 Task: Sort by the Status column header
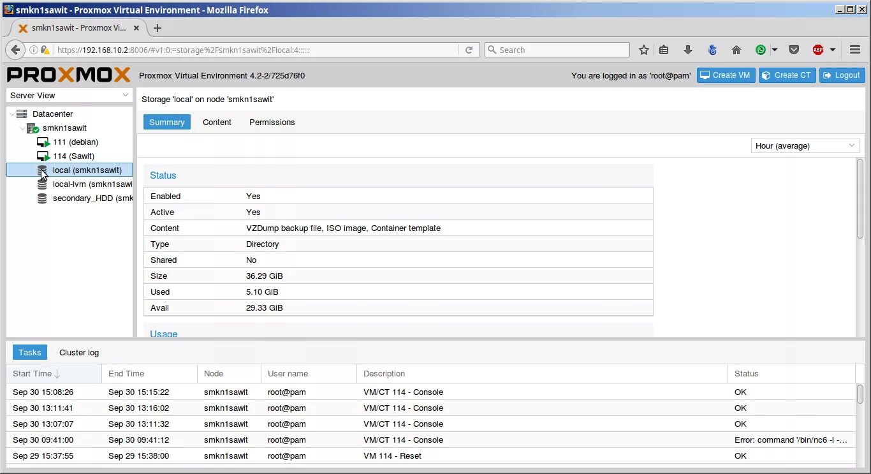pyautogui.click(x=791, y=374)
